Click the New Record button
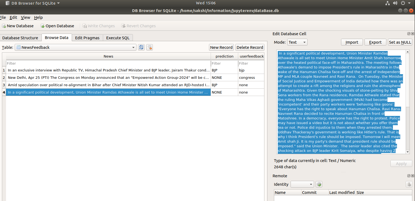Screen dimensions: 415x201 point(221,47)
